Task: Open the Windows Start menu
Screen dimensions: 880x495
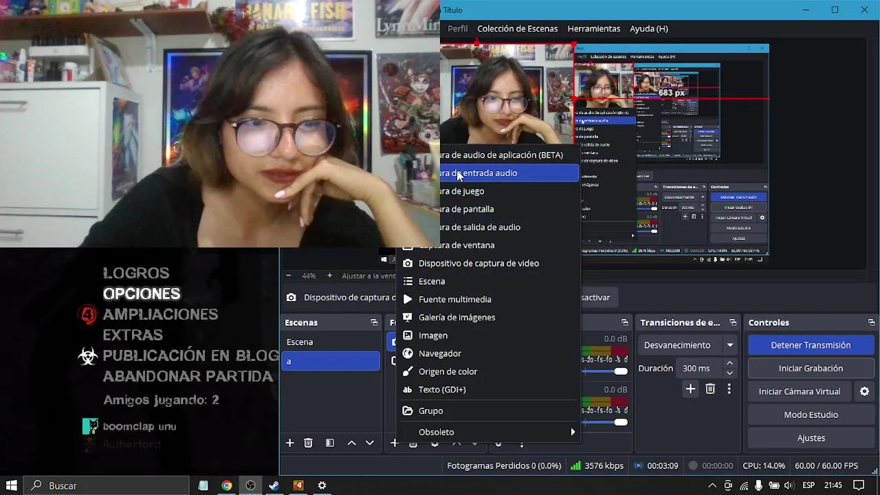Action: click(12, 485)
